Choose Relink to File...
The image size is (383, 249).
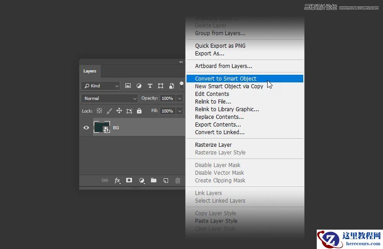coord(245,102)
